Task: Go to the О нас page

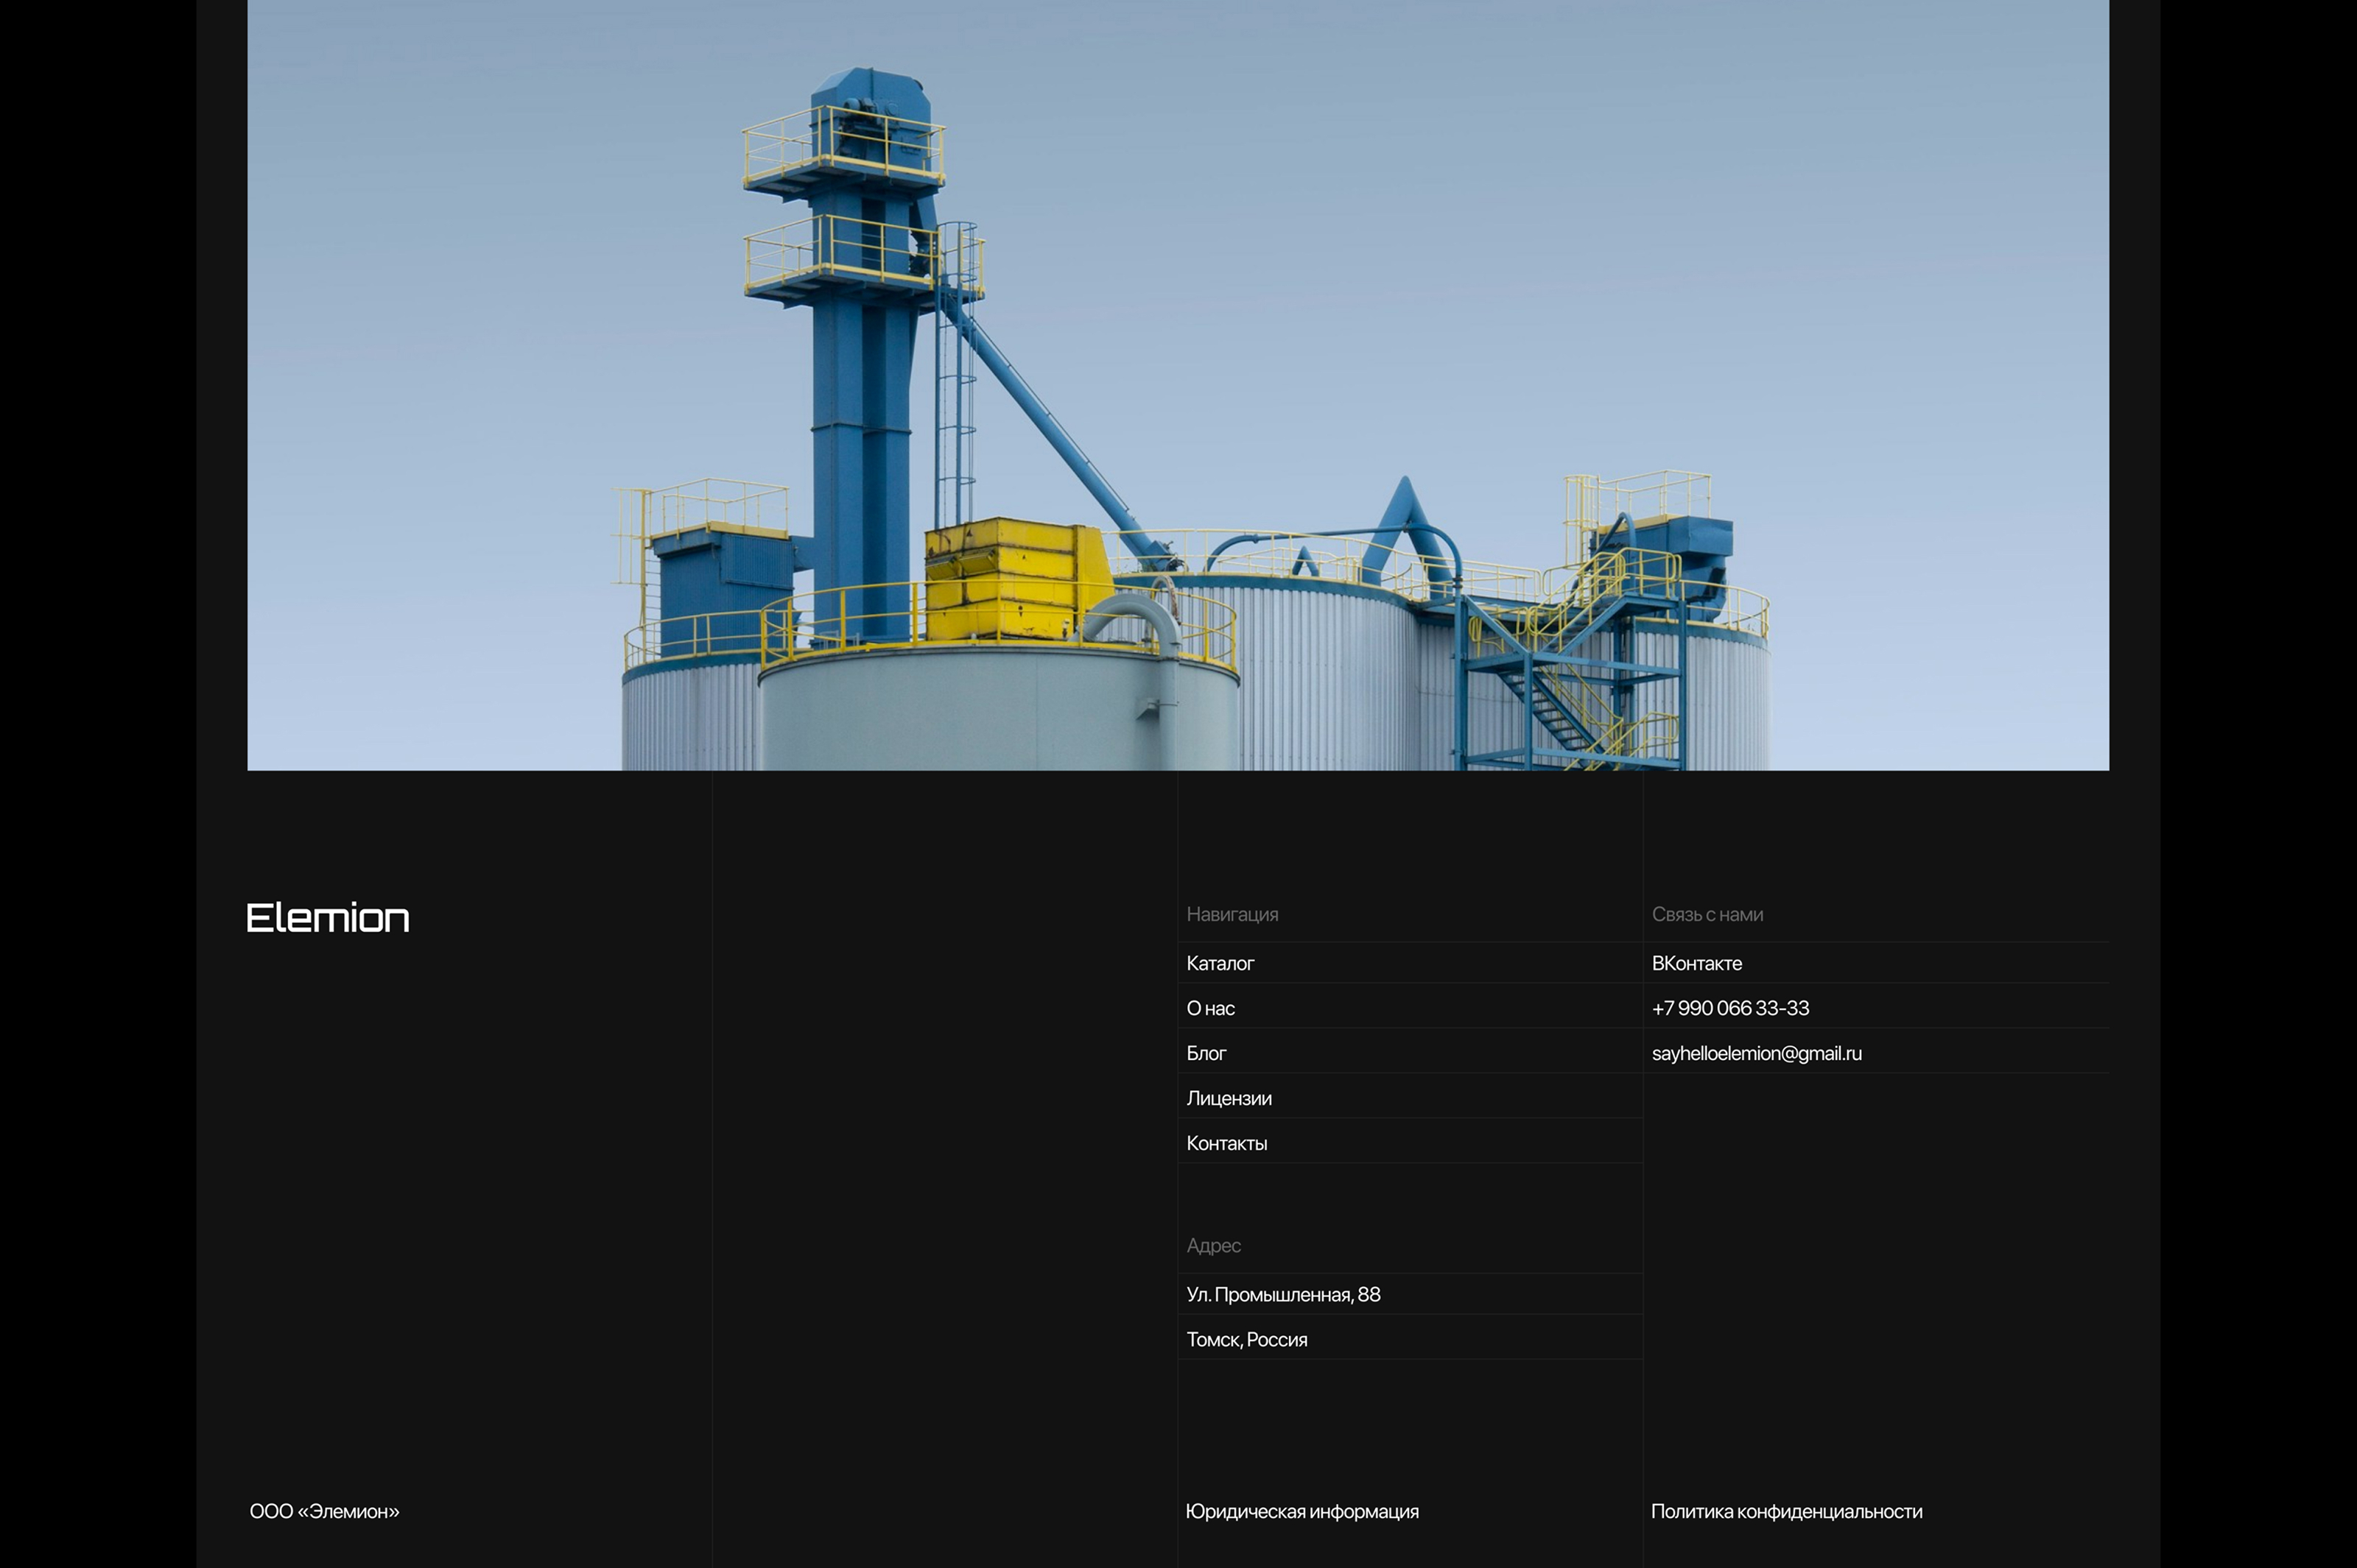Action: 1209,1008
